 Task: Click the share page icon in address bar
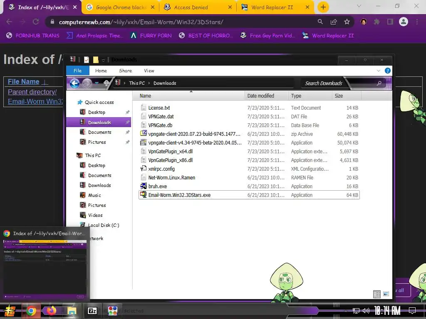point(334,22)
